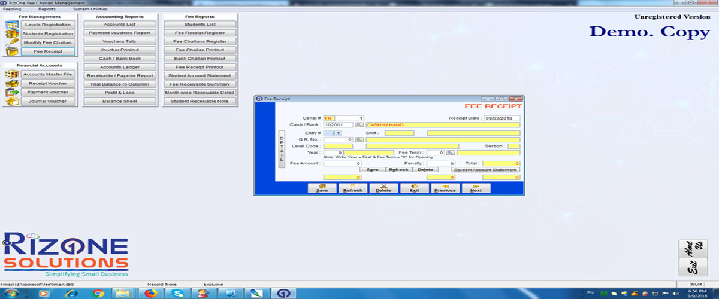Click the Fee Receipt folder icon

click(11, 52)
